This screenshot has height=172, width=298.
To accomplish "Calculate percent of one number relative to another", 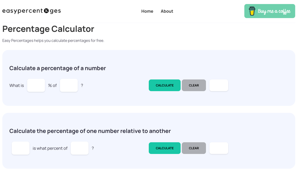I will click(x=165, y=148).
